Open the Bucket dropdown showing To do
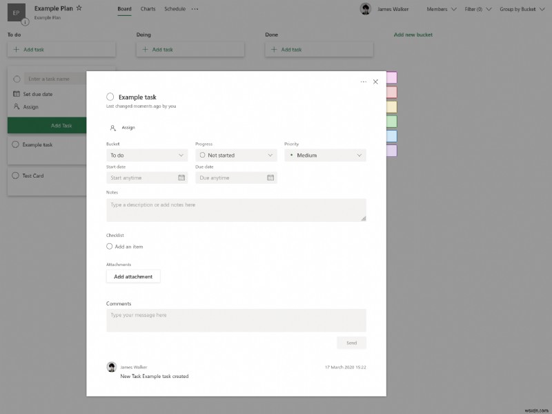The image size is (552, 414). pos(145,155)
